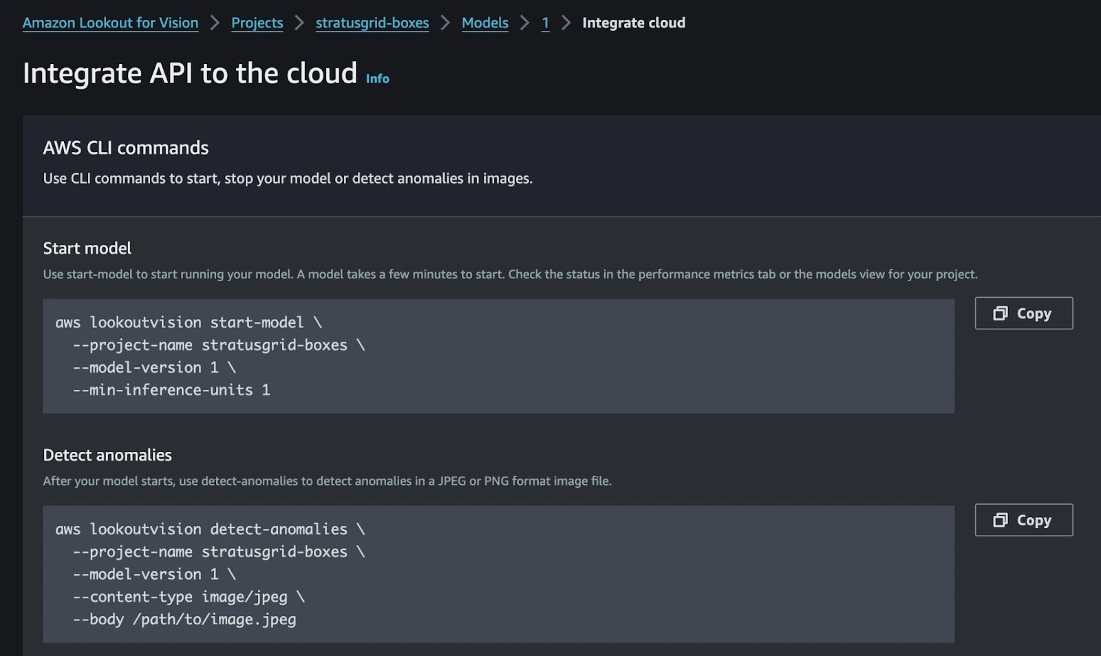
Task: Click the Integrate cloud breadcrumb entry
Action: pyautogui.click(x=633, y=23)
